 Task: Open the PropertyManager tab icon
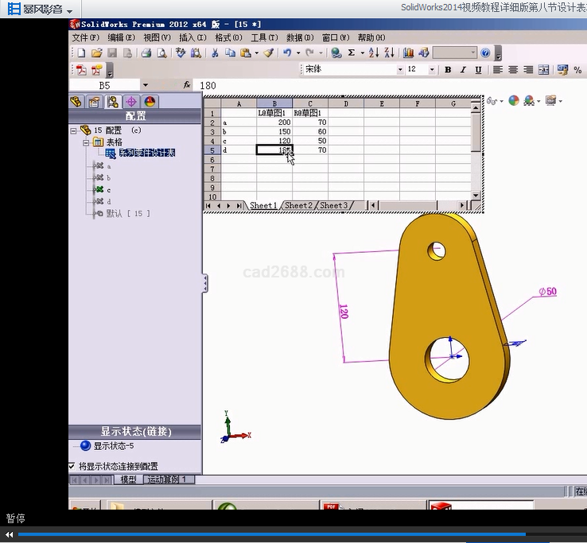[x=95, y=102]
